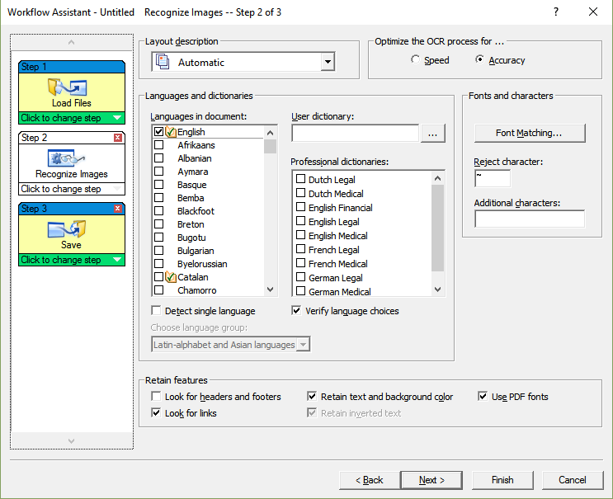This screenshot has width=613, height=499.
Task: Click the Recognize Images step icon
Action: click(71, 158)
